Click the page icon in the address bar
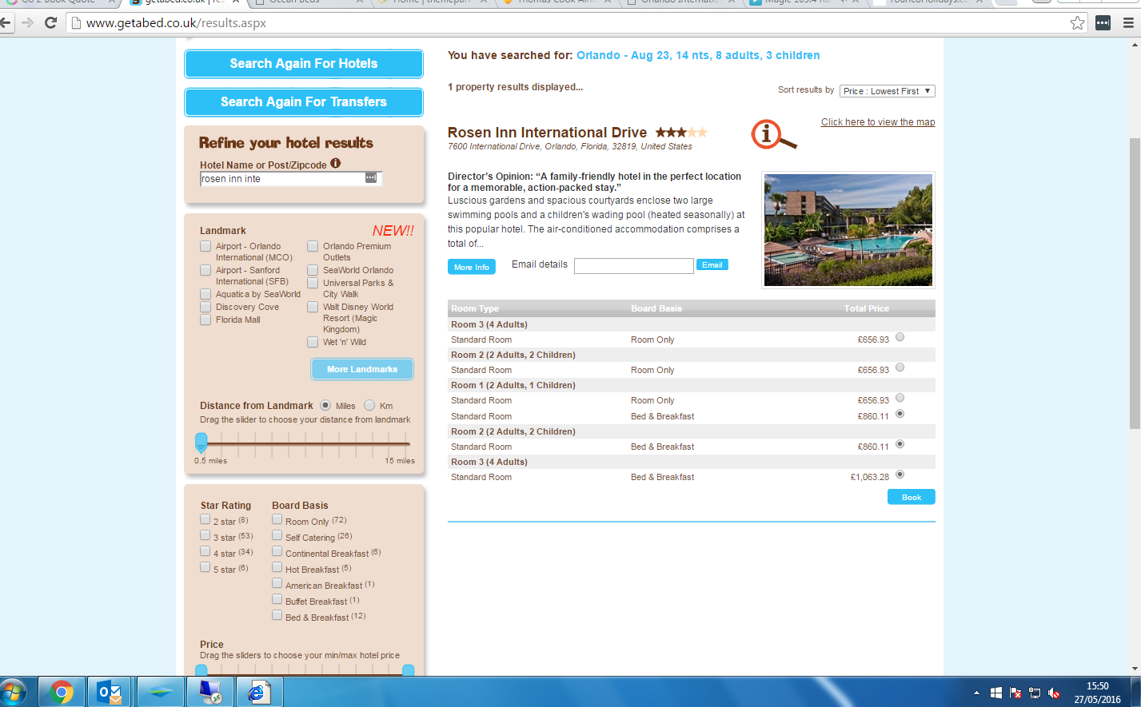 pos(77,23)
